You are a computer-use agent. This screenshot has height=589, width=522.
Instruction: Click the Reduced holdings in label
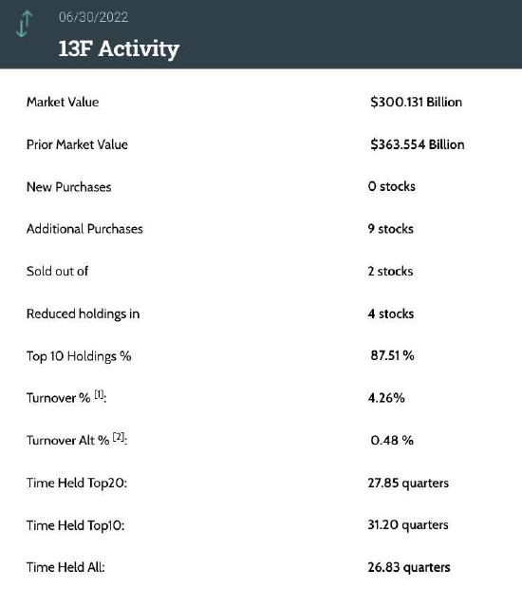coord(83,314)
